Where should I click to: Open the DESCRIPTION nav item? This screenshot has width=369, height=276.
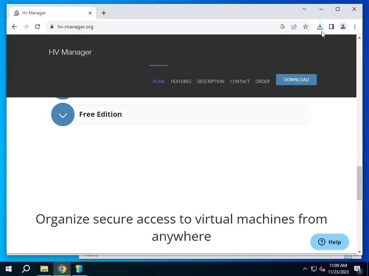click(x=210, y=82)
